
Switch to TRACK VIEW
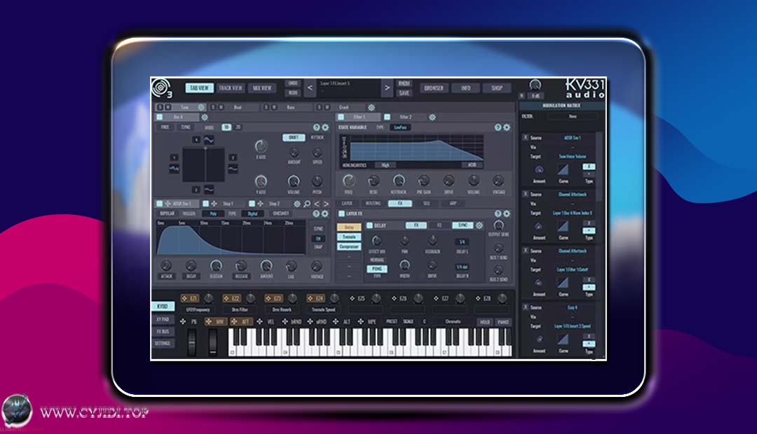(230, 87)
